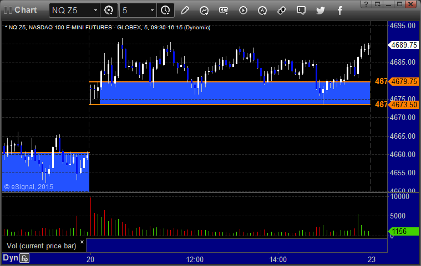421x266 pixels.
Task: Open the studies/indicator chart icon
Action: coord(204,11)
